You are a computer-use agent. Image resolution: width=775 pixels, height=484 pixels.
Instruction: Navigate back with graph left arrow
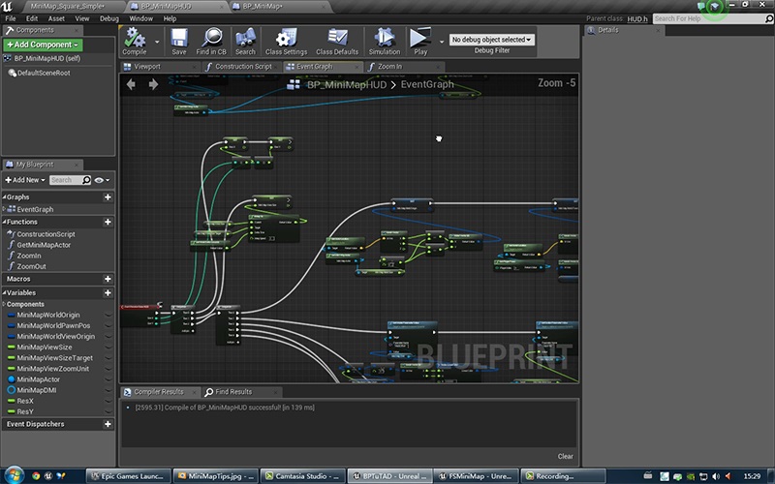click(131, 84)
